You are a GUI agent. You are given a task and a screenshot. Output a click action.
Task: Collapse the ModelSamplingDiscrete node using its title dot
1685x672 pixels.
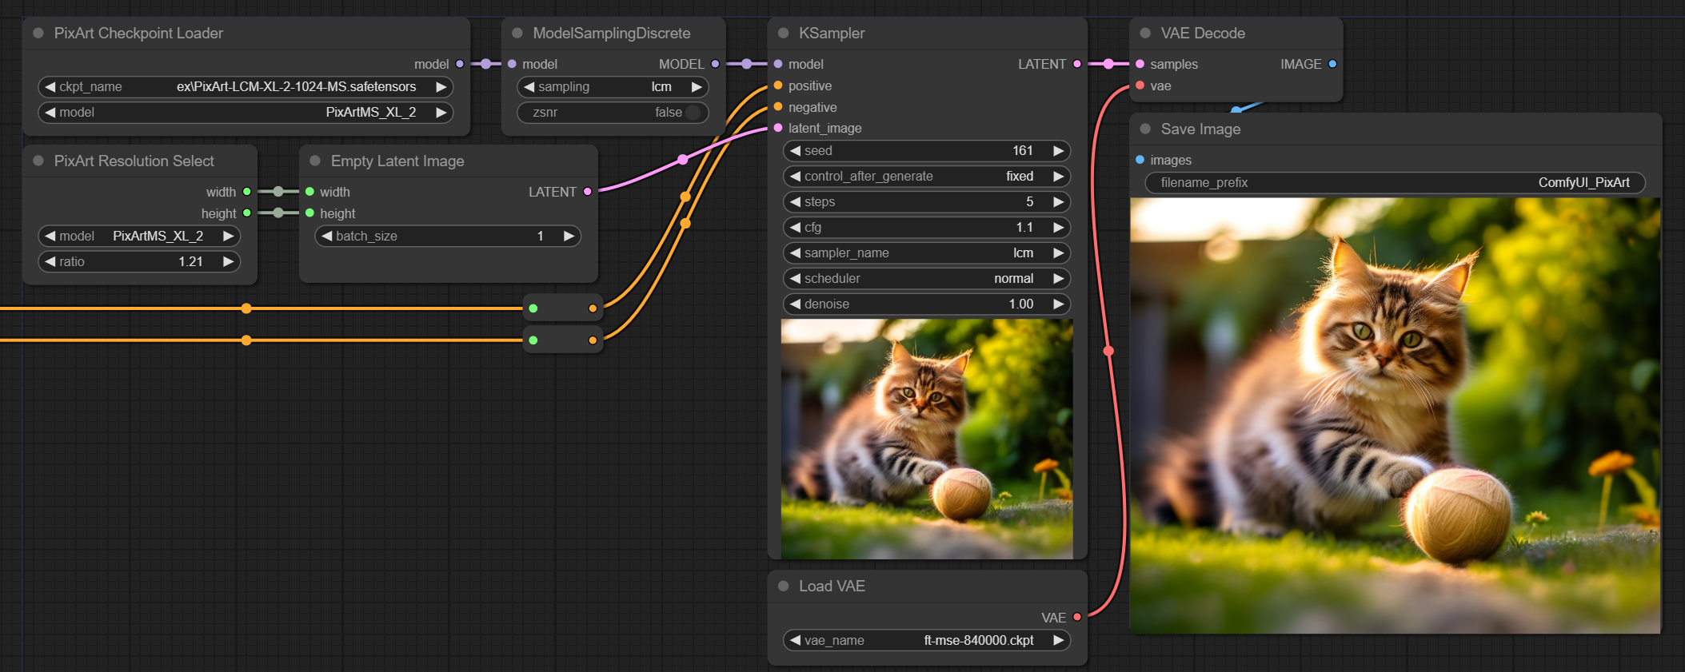pos(517,33)
